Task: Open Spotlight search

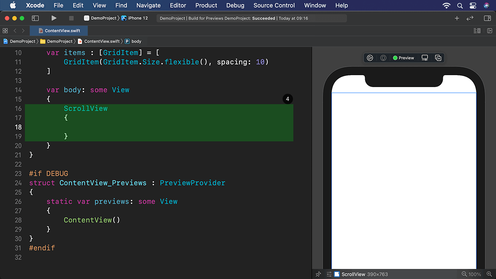Action: (x=460, y=5)
